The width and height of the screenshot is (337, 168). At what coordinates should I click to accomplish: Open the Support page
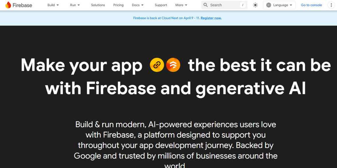click(x=161, y=5)
